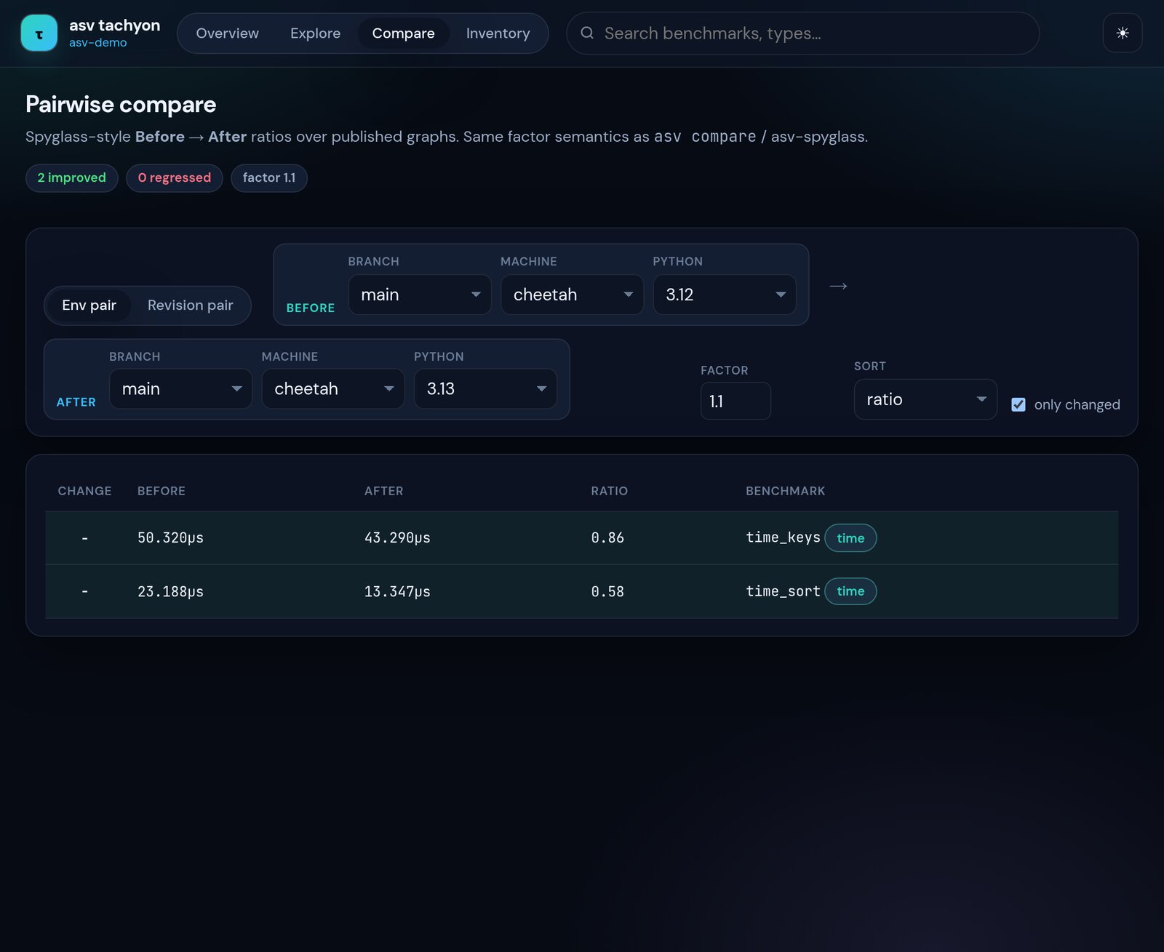Click the 13.347µs after value
1164x952 pixels.
click(x=397, y=592)
